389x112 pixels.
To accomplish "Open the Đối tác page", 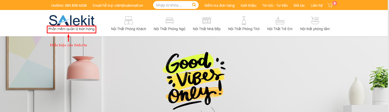I will (299, 5).
